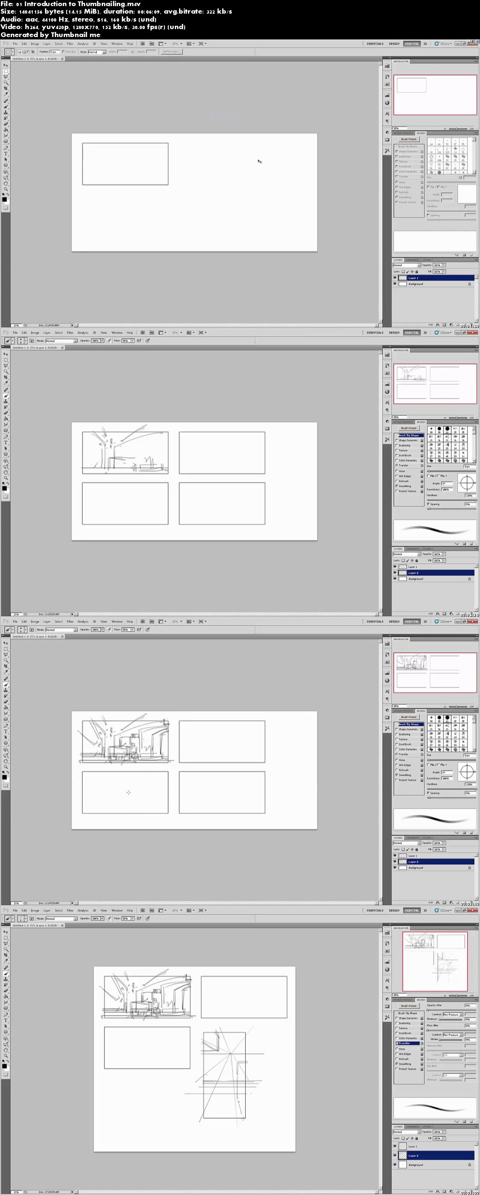Viewport: 480px width, 1195px height.
Task: Open the Paragraph panel icon in second frame
Action: pos(387,410)
